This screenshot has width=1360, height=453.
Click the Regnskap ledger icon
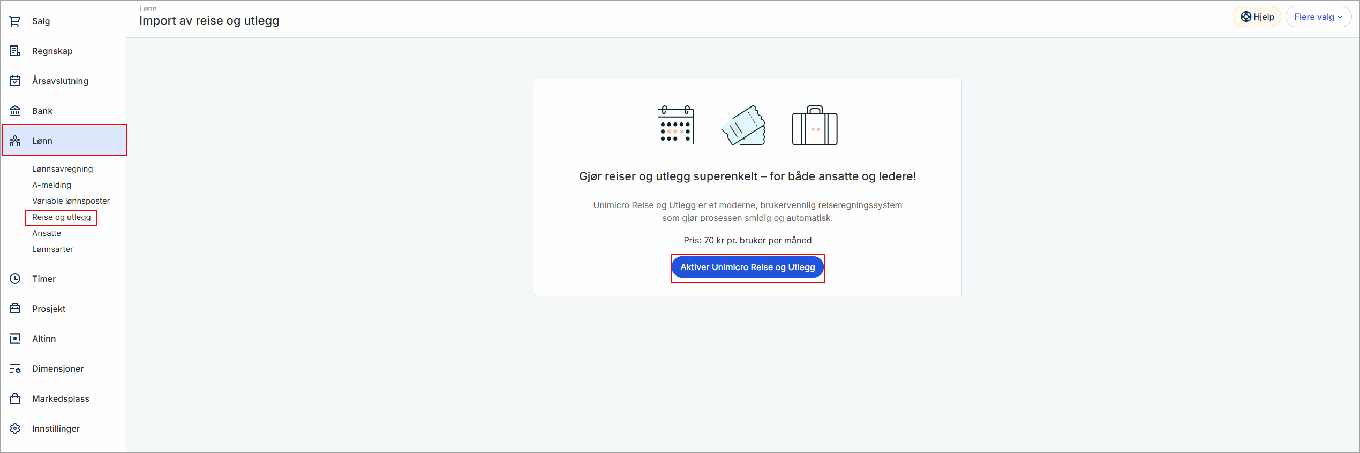point(15,51)
